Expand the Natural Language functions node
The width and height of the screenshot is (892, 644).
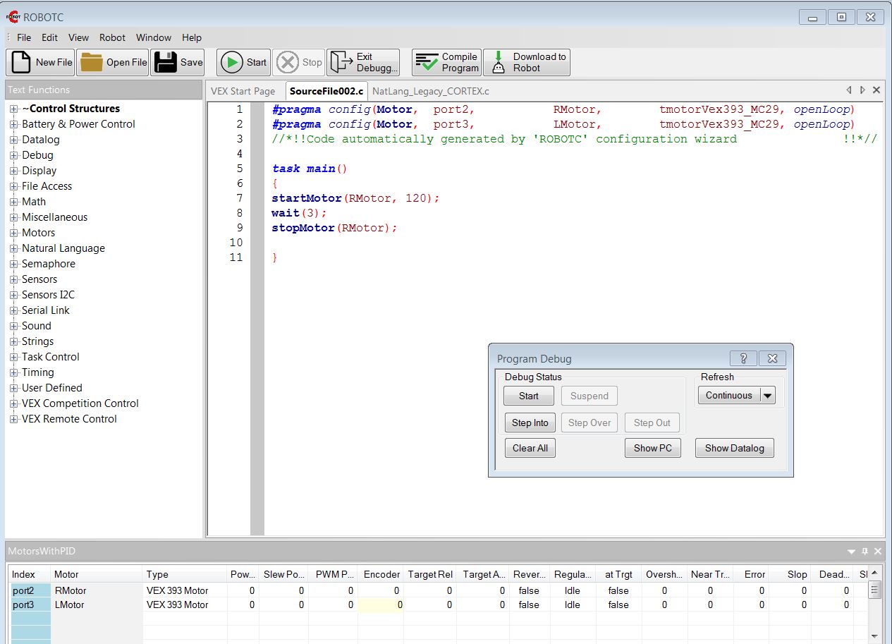click(x=13, y=248)
